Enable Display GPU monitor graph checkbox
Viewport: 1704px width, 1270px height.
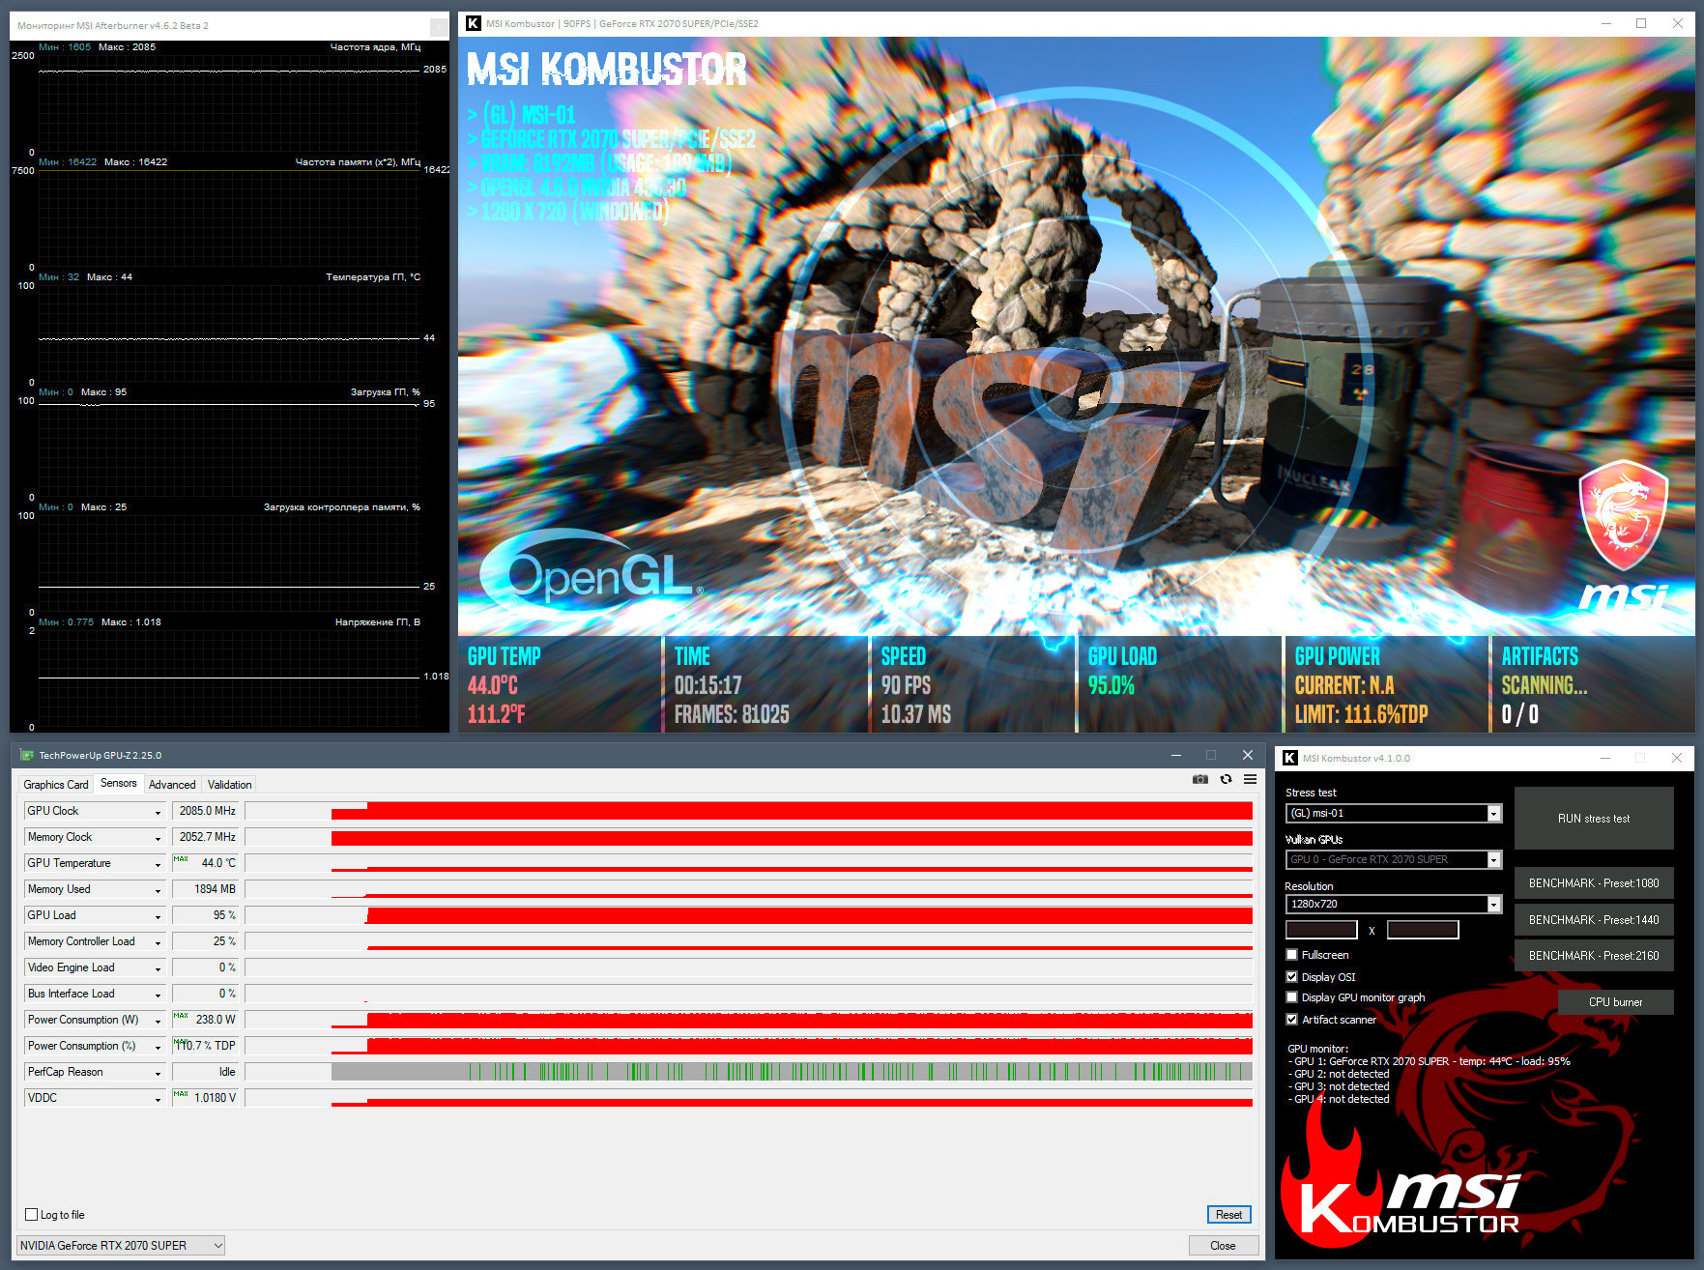(1292, 997)
